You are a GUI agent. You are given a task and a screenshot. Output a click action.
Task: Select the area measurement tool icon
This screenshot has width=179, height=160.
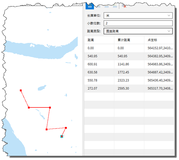pos(99,6)
